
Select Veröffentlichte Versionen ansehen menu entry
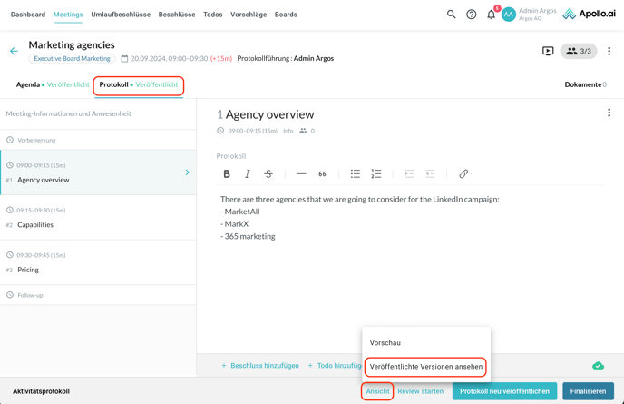pyautogui.click(x=425, y=367)
